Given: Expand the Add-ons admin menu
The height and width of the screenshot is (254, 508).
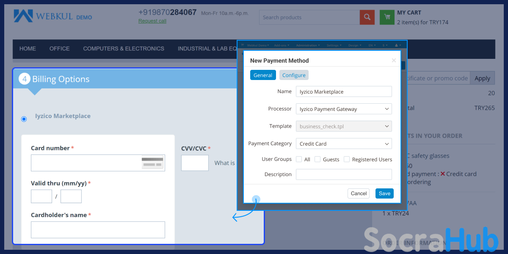Looking at the screenshot, I should pyautogui.click(x=281, y=45).
